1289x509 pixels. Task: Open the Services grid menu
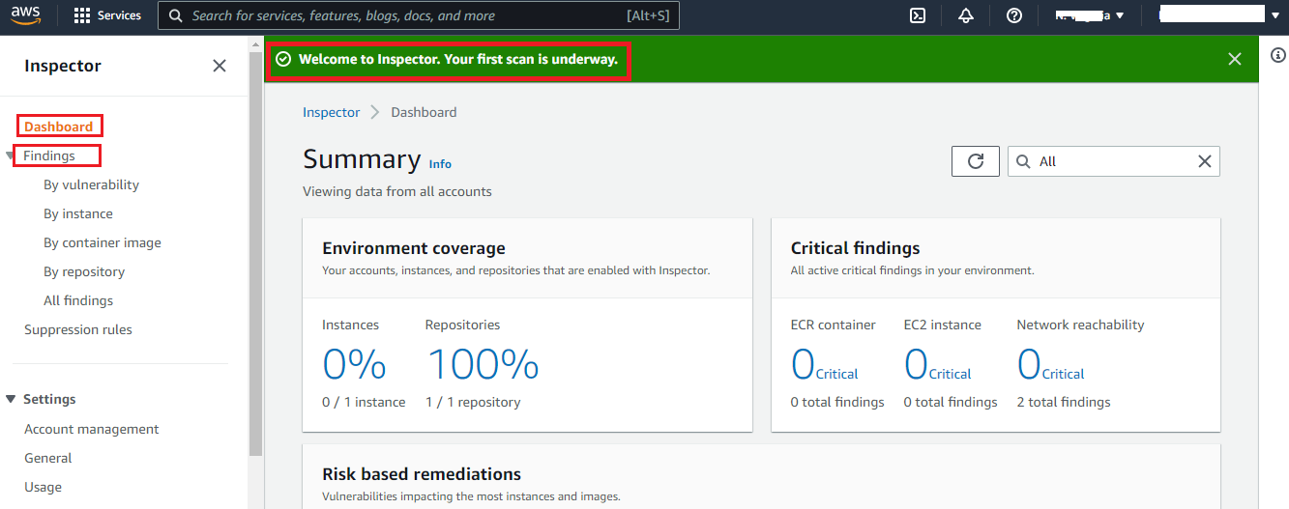click(107, 15)
